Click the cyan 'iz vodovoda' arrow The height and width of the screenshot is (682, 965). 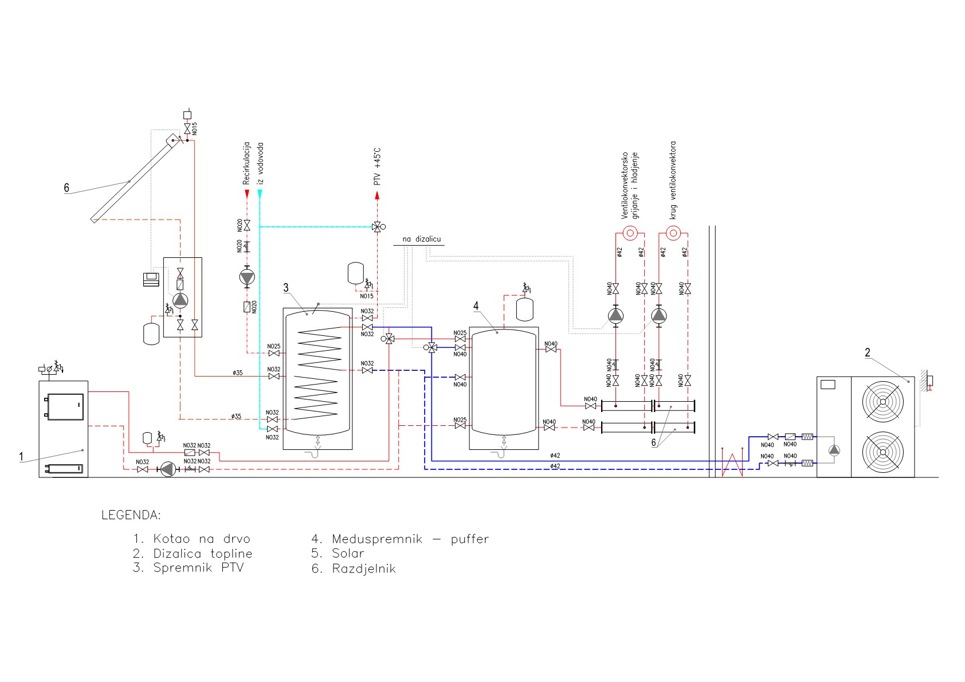pos(260,194)
